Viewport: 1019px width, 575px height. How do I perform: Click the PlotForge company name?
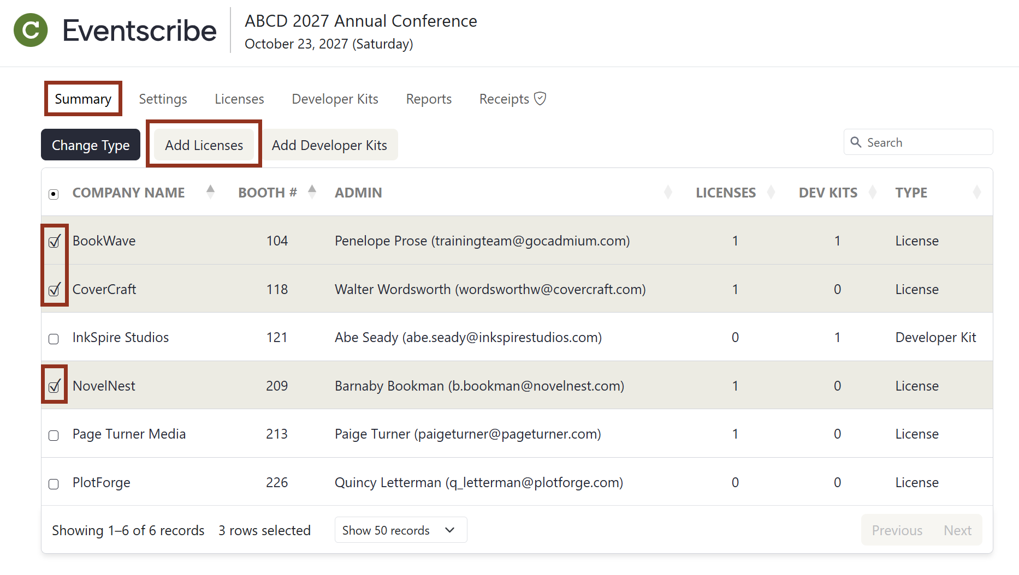point(102,482)
